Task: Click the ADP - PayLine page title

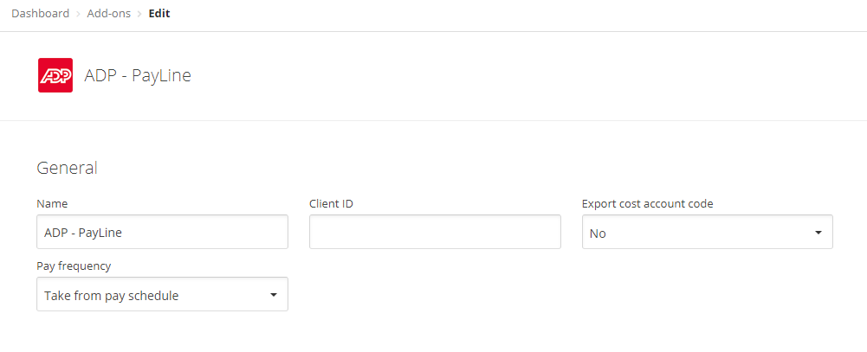Action: click(138, 75)
